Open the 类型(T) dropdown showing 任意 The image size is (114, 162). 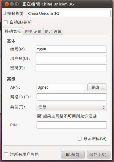tap(72, 107)
